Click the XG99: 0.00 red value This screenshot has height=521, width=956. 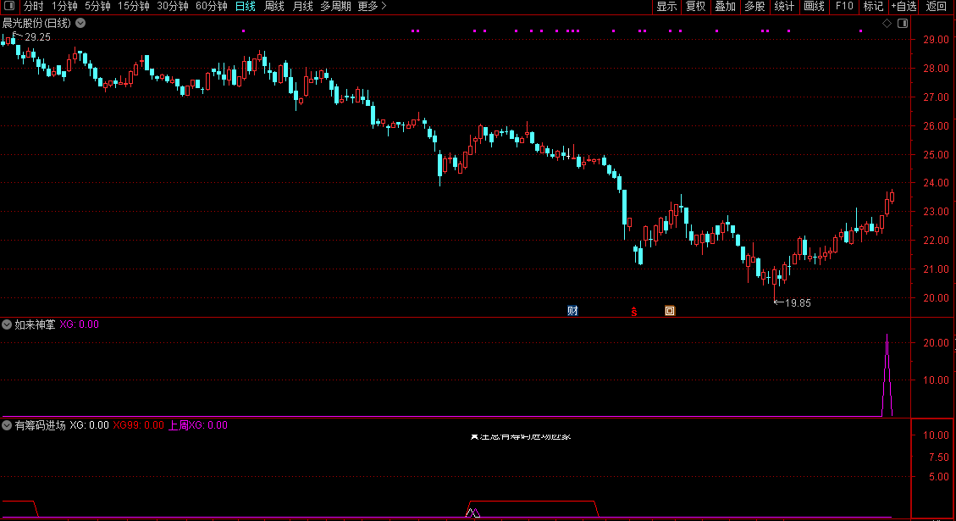click(x=138, y=425)
